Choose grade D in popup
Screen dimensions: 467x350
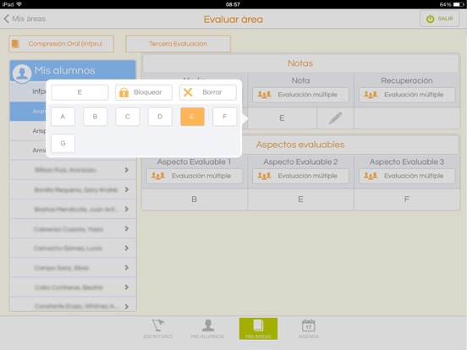click(x=160, y=117)
